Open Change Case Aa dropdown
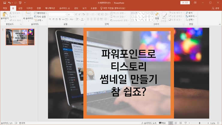 point(72,19)
